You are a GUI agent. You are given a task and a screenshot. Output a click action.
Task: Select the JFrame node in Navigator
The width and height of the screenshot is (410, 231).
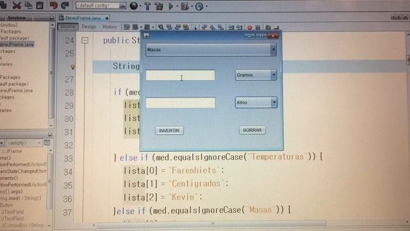click(12, 151)
